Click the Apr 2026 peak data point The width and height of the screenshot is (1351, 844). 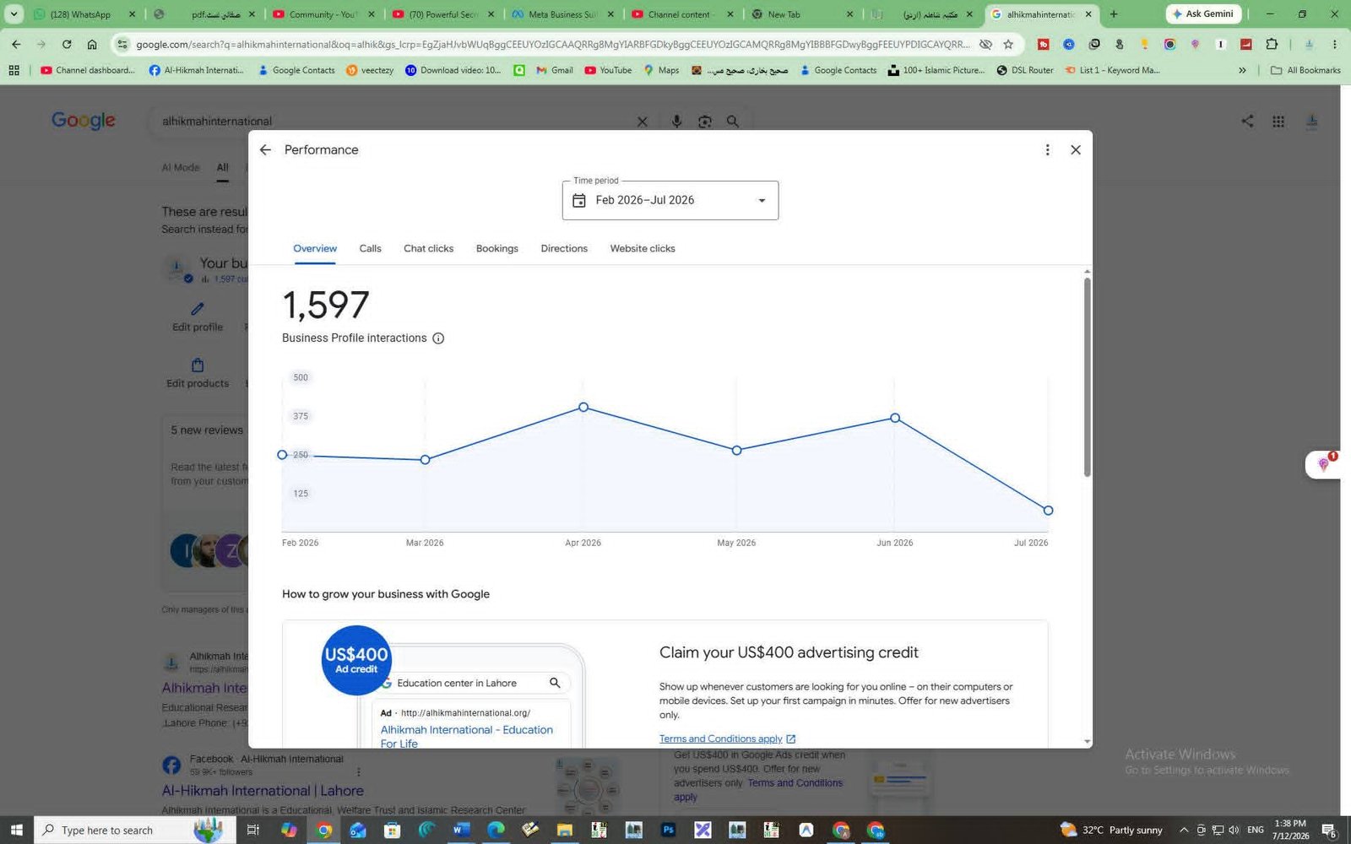pyautogui.click(x=583, y=408)
